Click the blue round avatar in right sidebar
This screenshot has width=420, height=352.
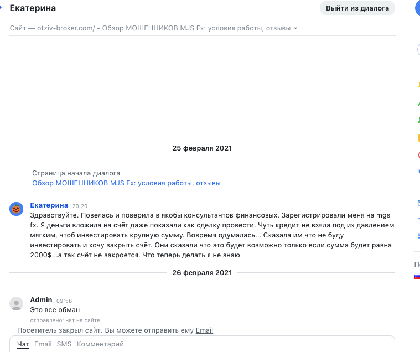(x=418, y=8)
